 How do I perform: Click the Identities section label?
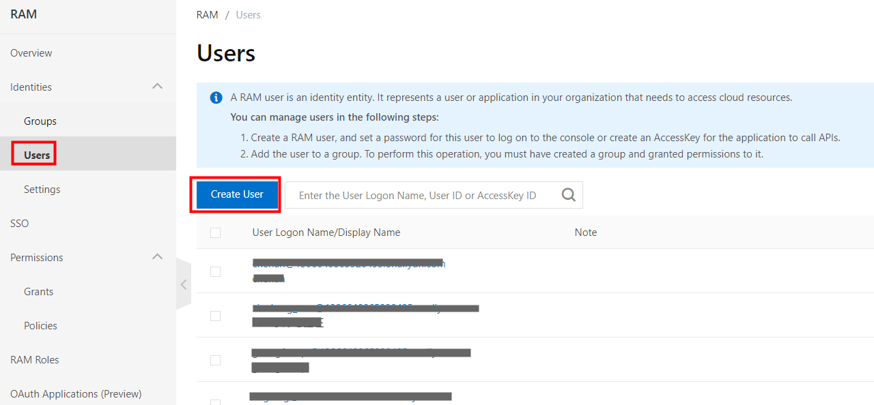(x=31, y=87)
